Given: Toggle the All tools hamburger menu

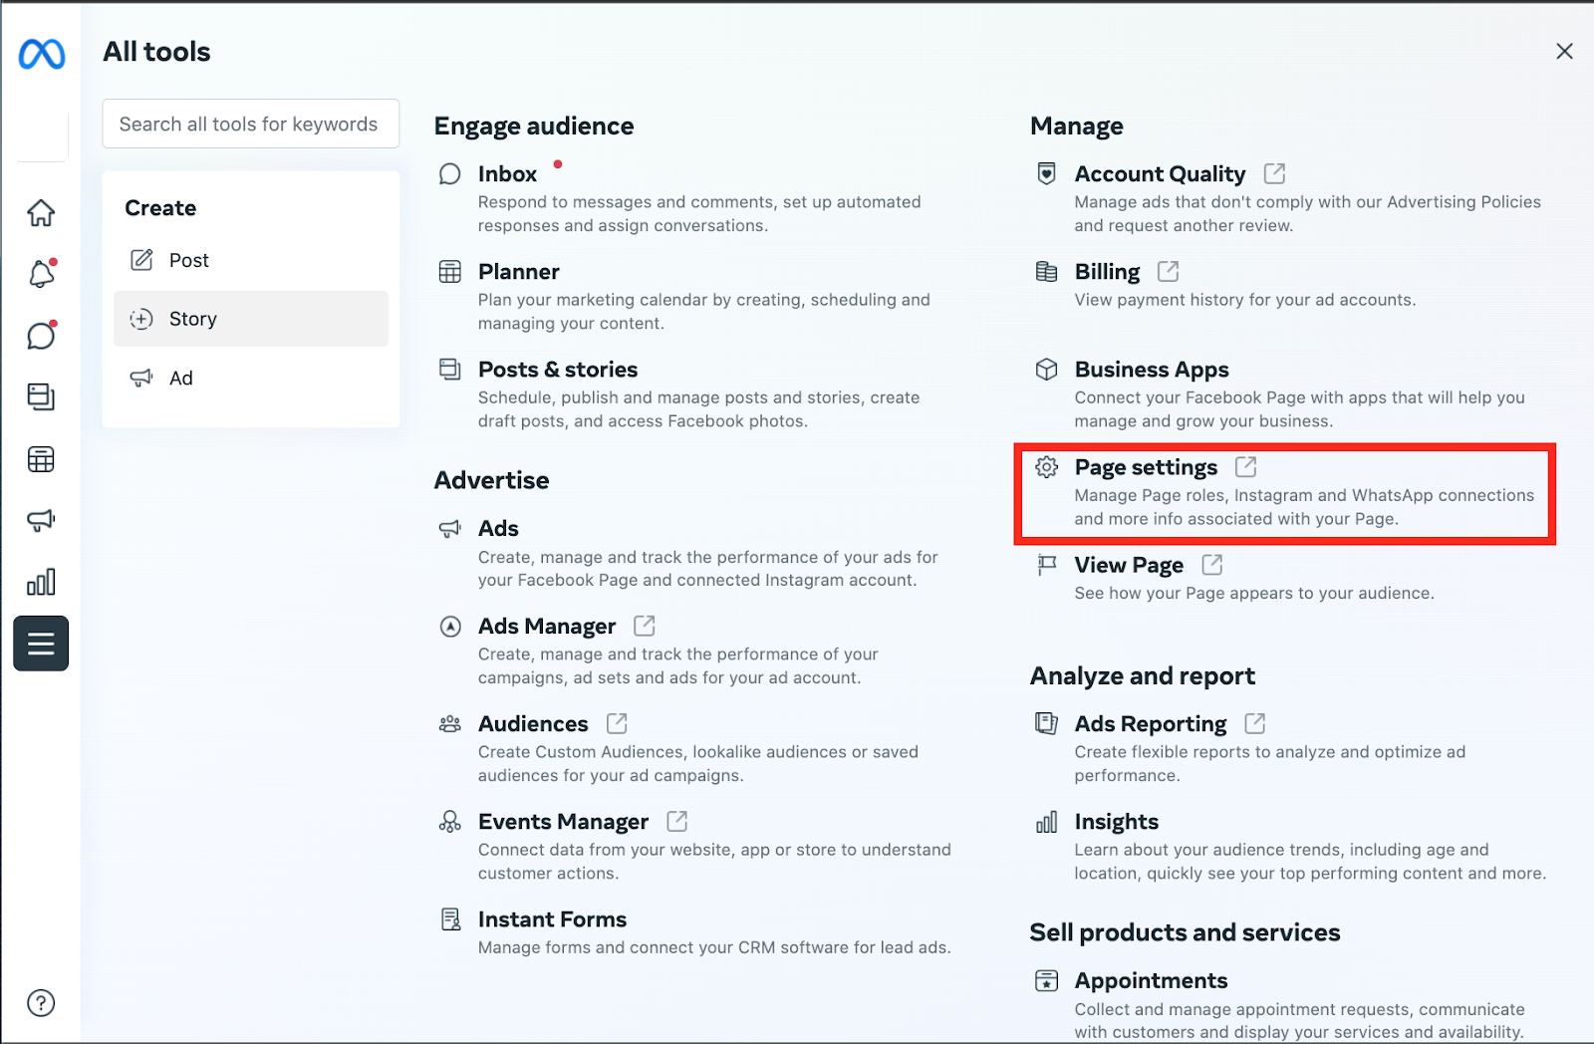Looking at the screenshot, I should [41, 644].
